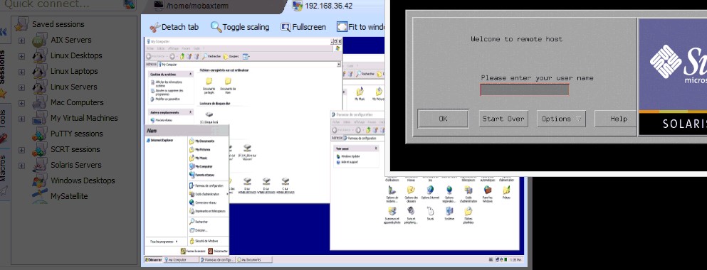
Task: Click the Start Over button
Action: coord(503,119)
